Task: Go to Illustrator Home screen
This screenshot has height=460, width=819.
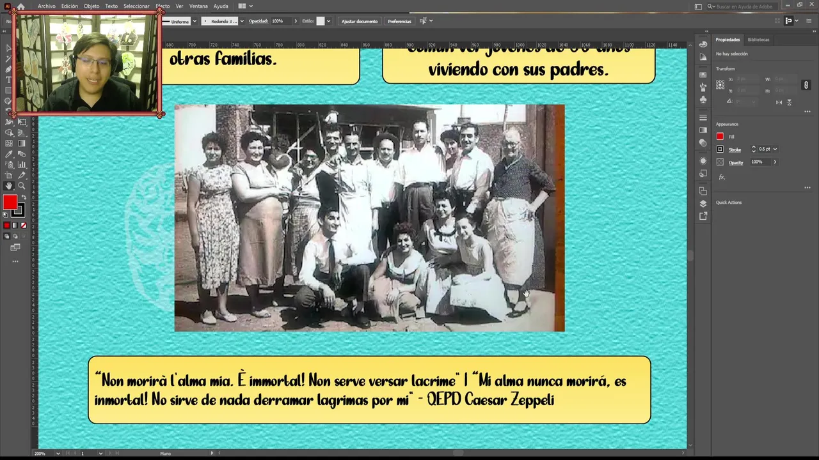Action: [20, 6]
